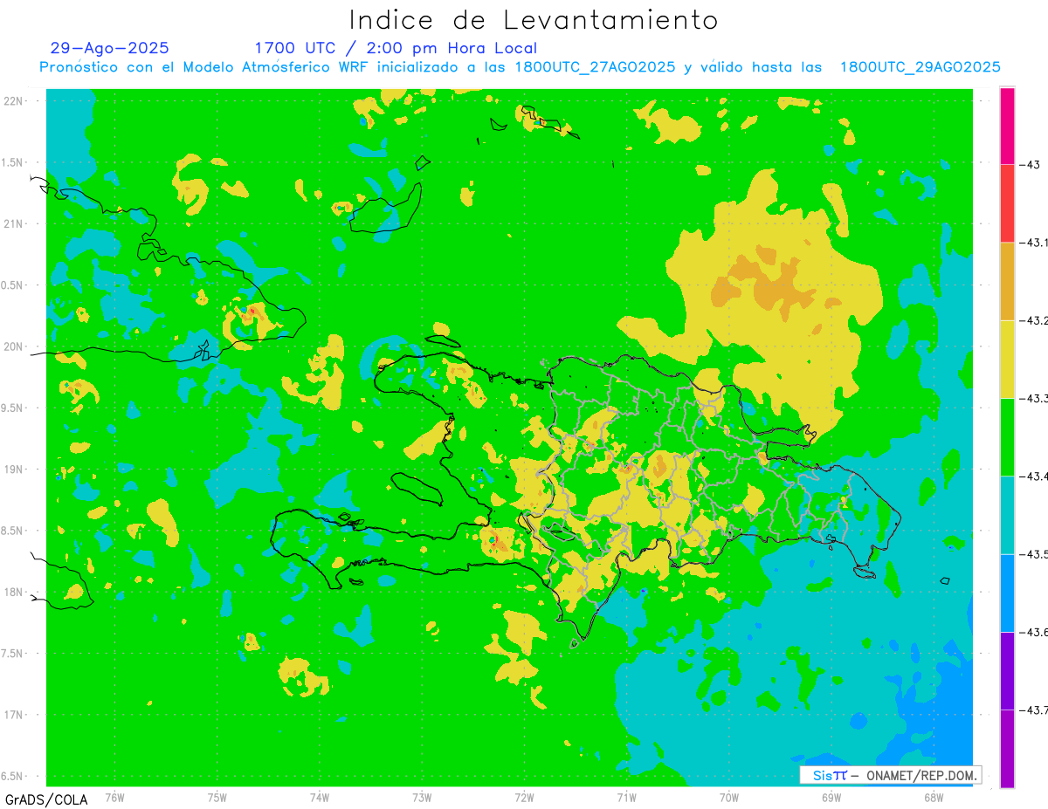Click the "Indice de Levantamiento" title
Screen dimensions: 1048x809
coord(534,20)
